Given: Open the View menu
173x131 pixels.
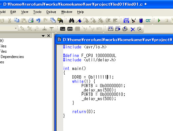Looking at the screenshot, I should click(x=25, y=12).
